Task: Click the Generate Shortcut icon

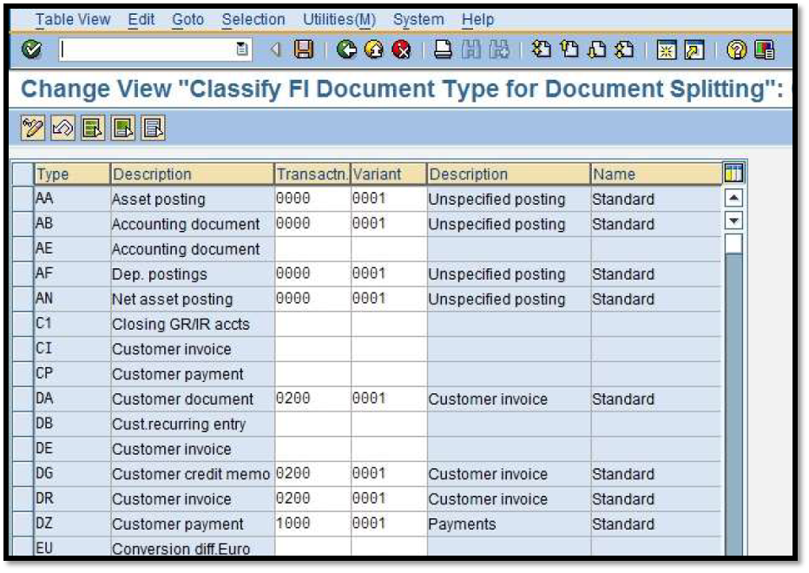Action: point(694,50)
